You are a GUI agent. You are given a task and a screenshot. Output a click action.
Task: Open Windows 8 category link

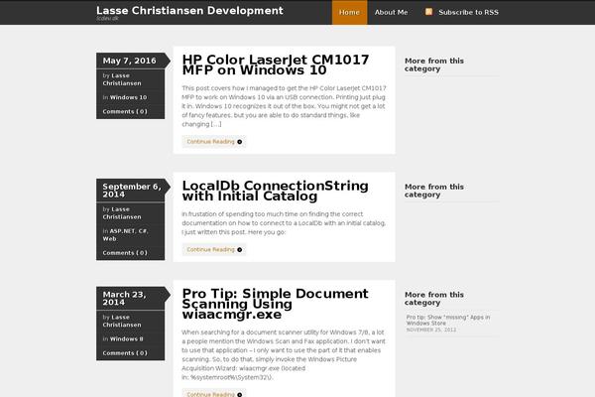(126, 338)
